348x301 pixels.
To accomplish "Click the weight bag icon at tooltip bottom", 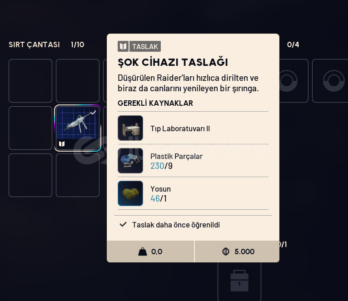I will [143, 252].
